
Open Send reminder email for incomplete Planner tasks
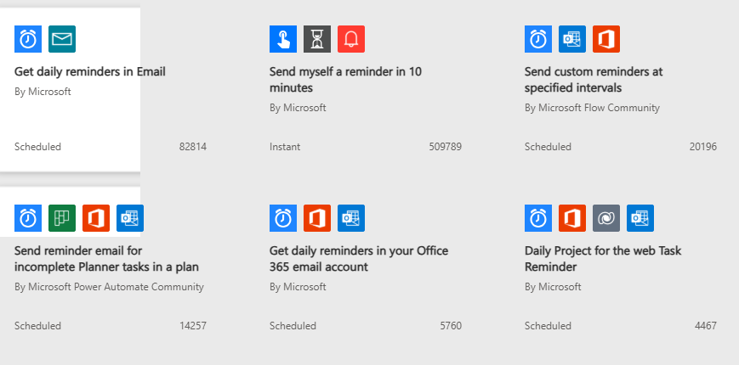tap(106, 259)
